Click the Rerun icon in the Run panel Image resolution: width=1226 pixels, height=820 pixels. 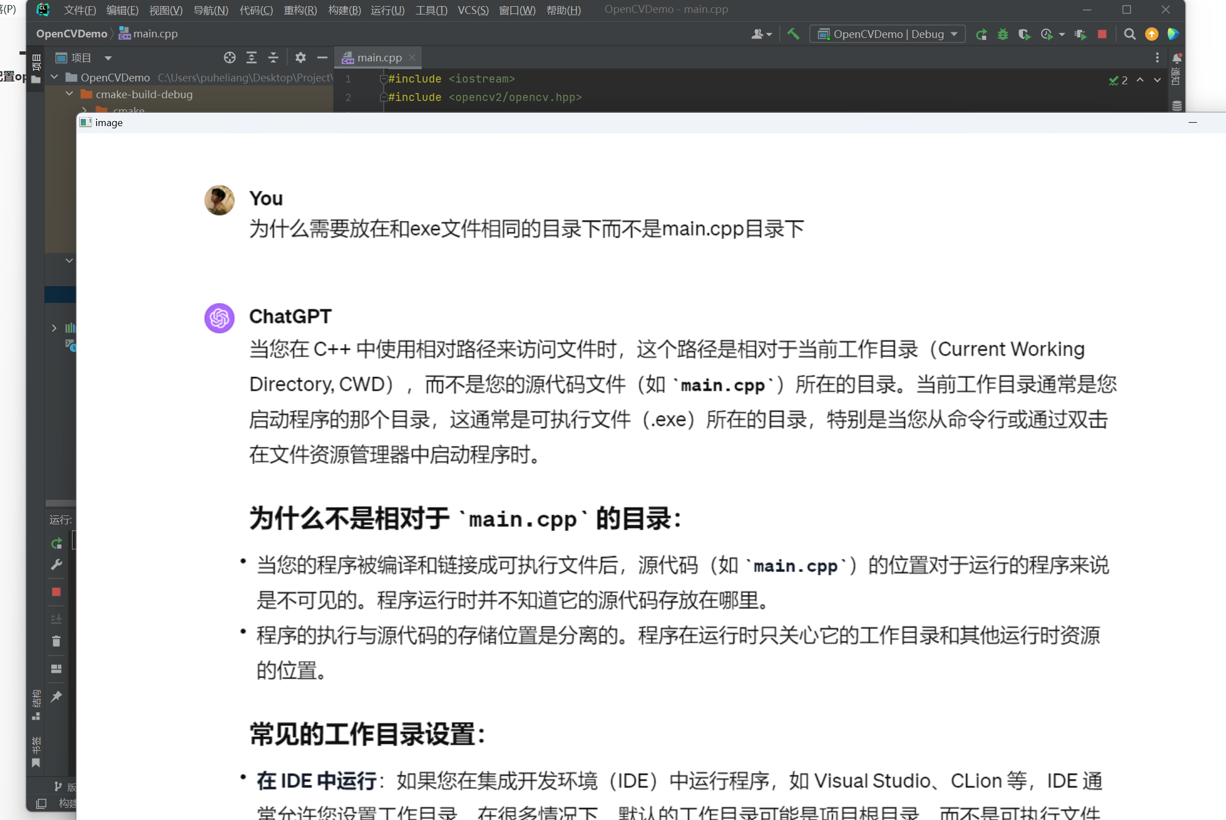56,543
